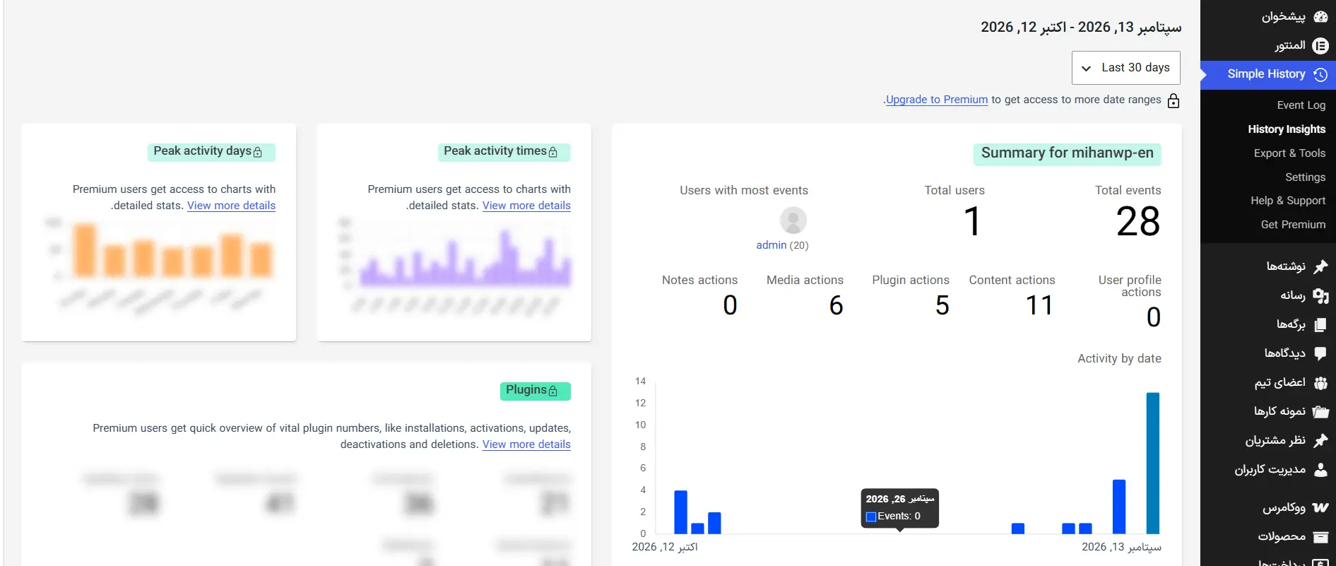Click the admin user avatar

[x=793, y=220]
